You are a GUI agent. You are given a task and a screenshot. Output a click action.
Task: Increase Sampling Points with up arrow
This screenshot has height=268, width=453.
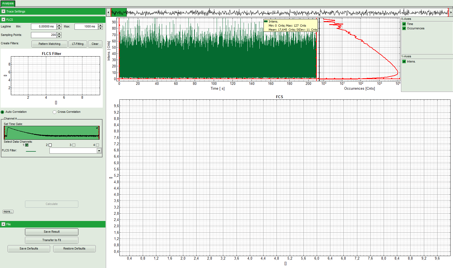click(x=59, y=33)
